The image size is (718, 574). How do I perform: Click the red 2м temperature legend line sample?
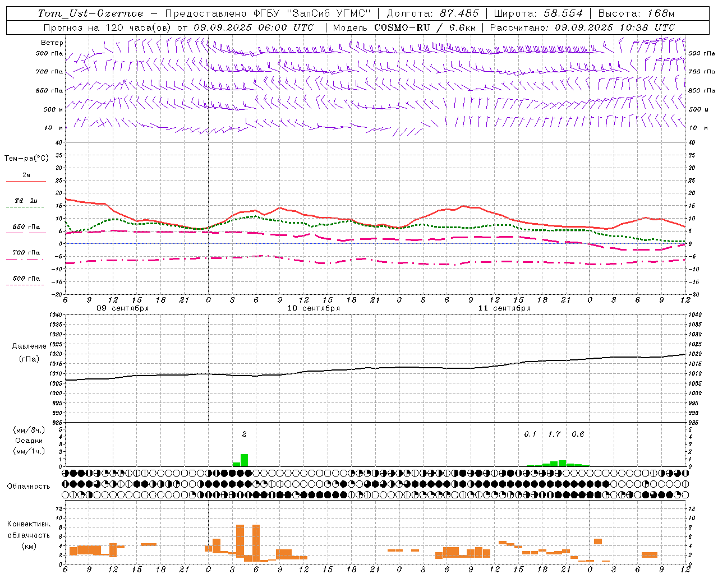click(26, 181)
